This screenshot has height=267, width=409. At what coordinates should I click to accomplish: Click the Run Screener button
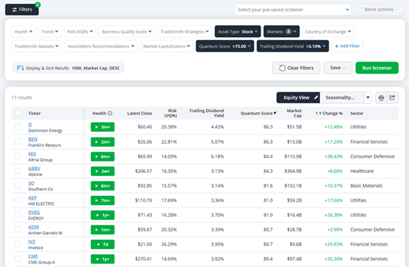click(377, 68)
